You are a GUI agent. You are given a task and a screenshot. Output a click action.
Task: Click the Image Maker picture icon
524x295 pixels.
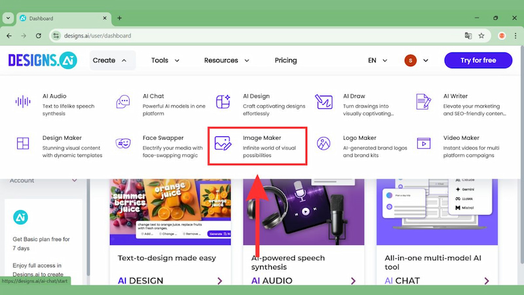pyautogui.click(x=223, y=143)
